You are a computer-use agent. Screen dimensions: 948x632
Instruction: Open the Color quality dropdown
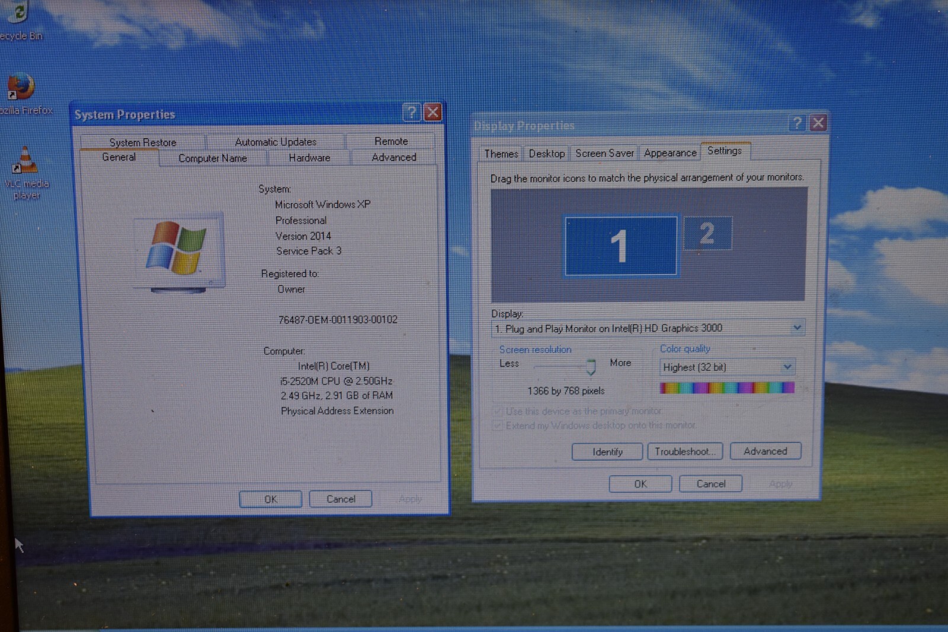coord(787,367)
